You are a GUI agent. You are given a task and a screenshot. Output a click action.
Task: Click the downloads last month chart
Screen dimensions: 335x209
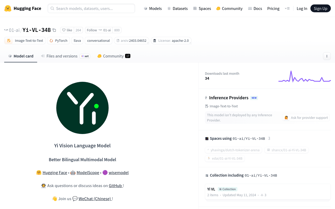coord(305,76)
